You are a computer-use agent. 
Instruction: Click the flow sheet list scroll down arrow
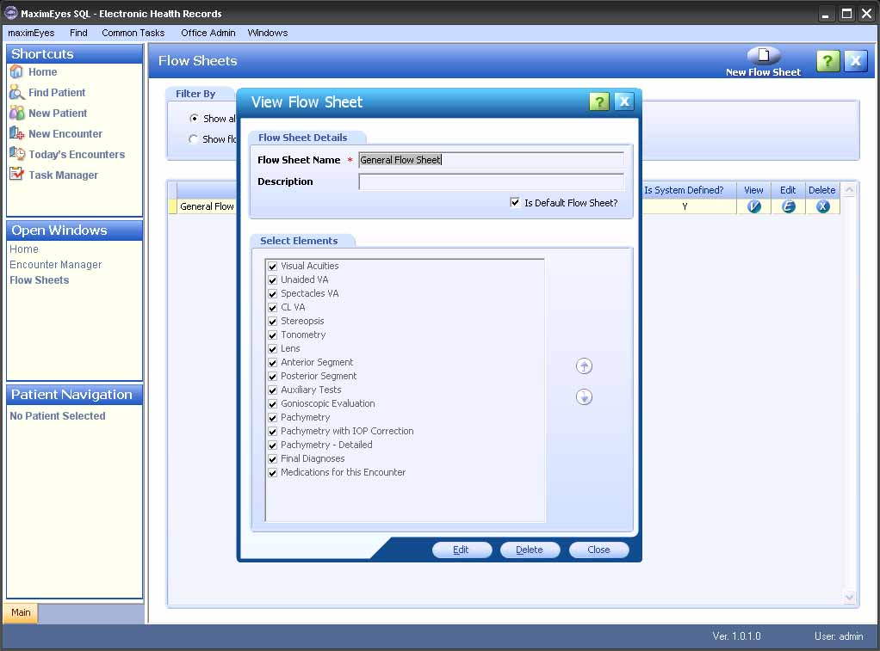point(849,598)
